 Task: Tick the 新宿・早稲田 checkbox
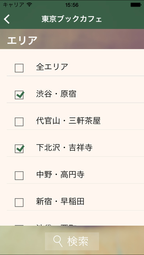click(19, 203)
